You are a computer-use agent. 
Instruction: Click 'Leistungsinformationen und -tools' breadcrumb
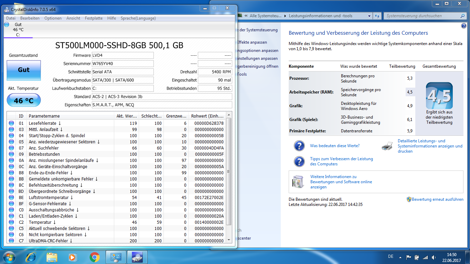click(x=321, y=16)
